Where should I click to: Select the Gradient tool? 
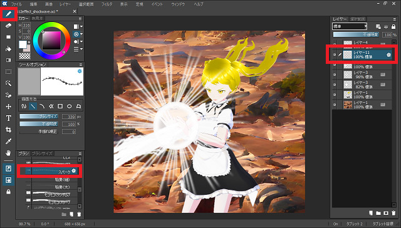(8, 60)
